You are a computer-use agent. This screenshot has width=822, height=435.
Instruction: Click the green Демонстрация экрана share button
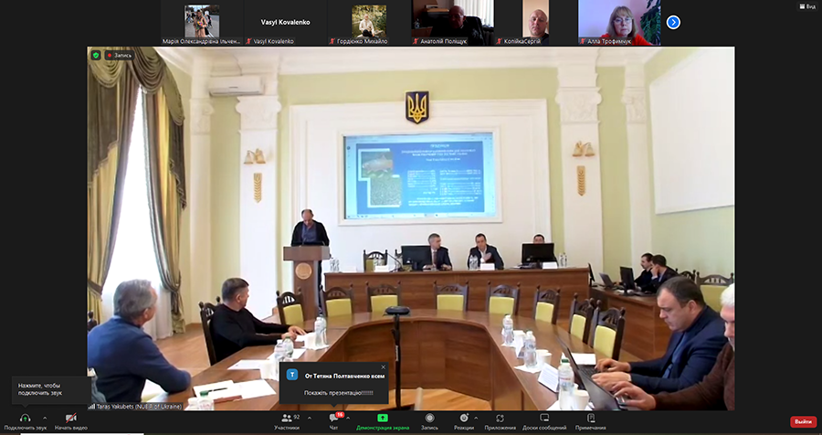point(383,420)
